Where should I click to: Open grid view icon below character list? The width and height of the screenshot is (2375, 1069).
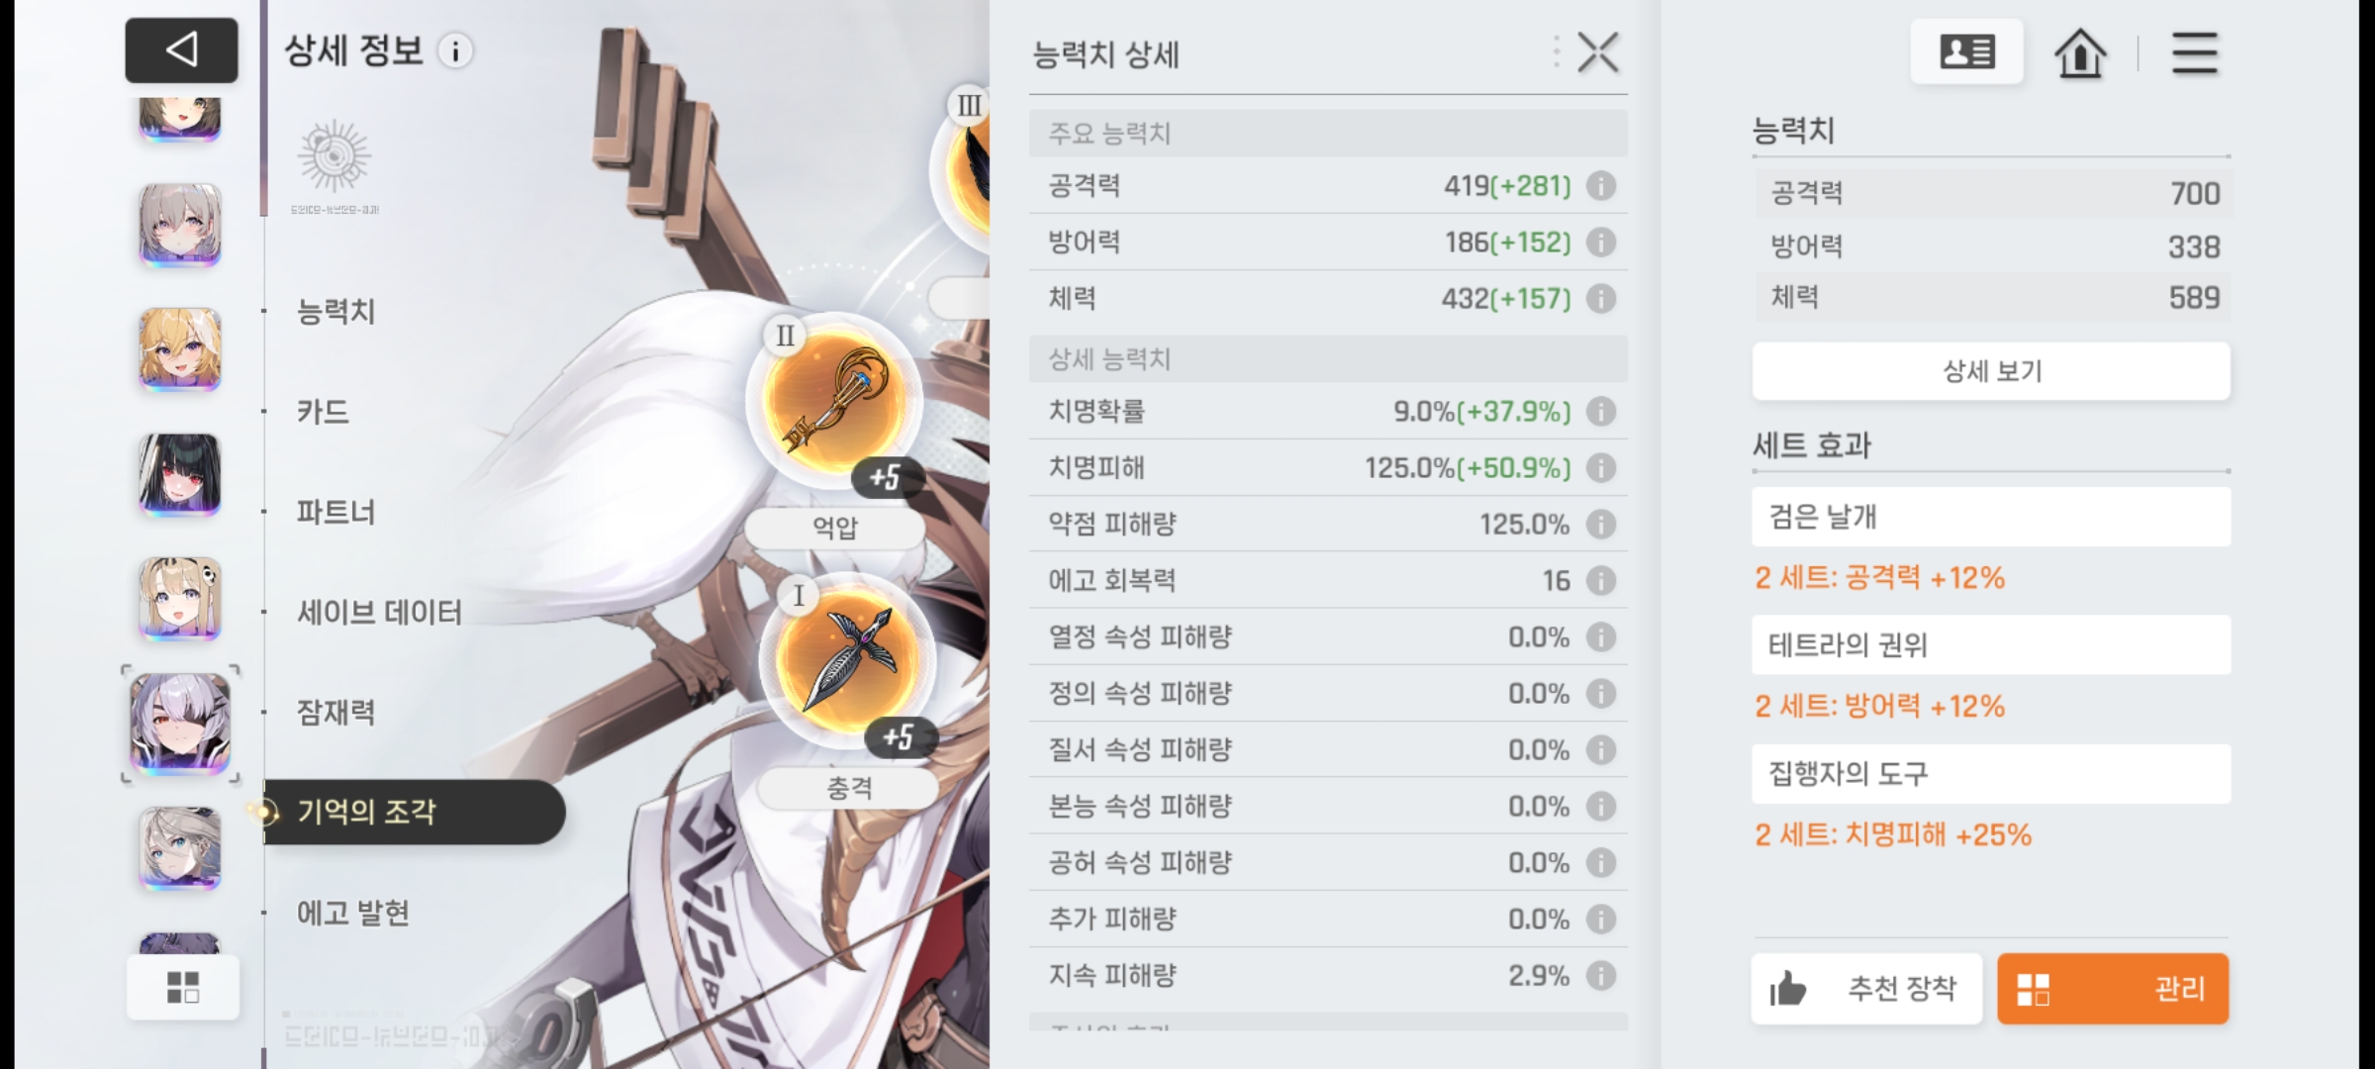click(183, 987)
